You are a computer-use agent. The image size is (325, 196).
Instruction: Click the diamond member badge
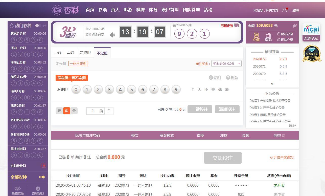(x=312, y=53)
